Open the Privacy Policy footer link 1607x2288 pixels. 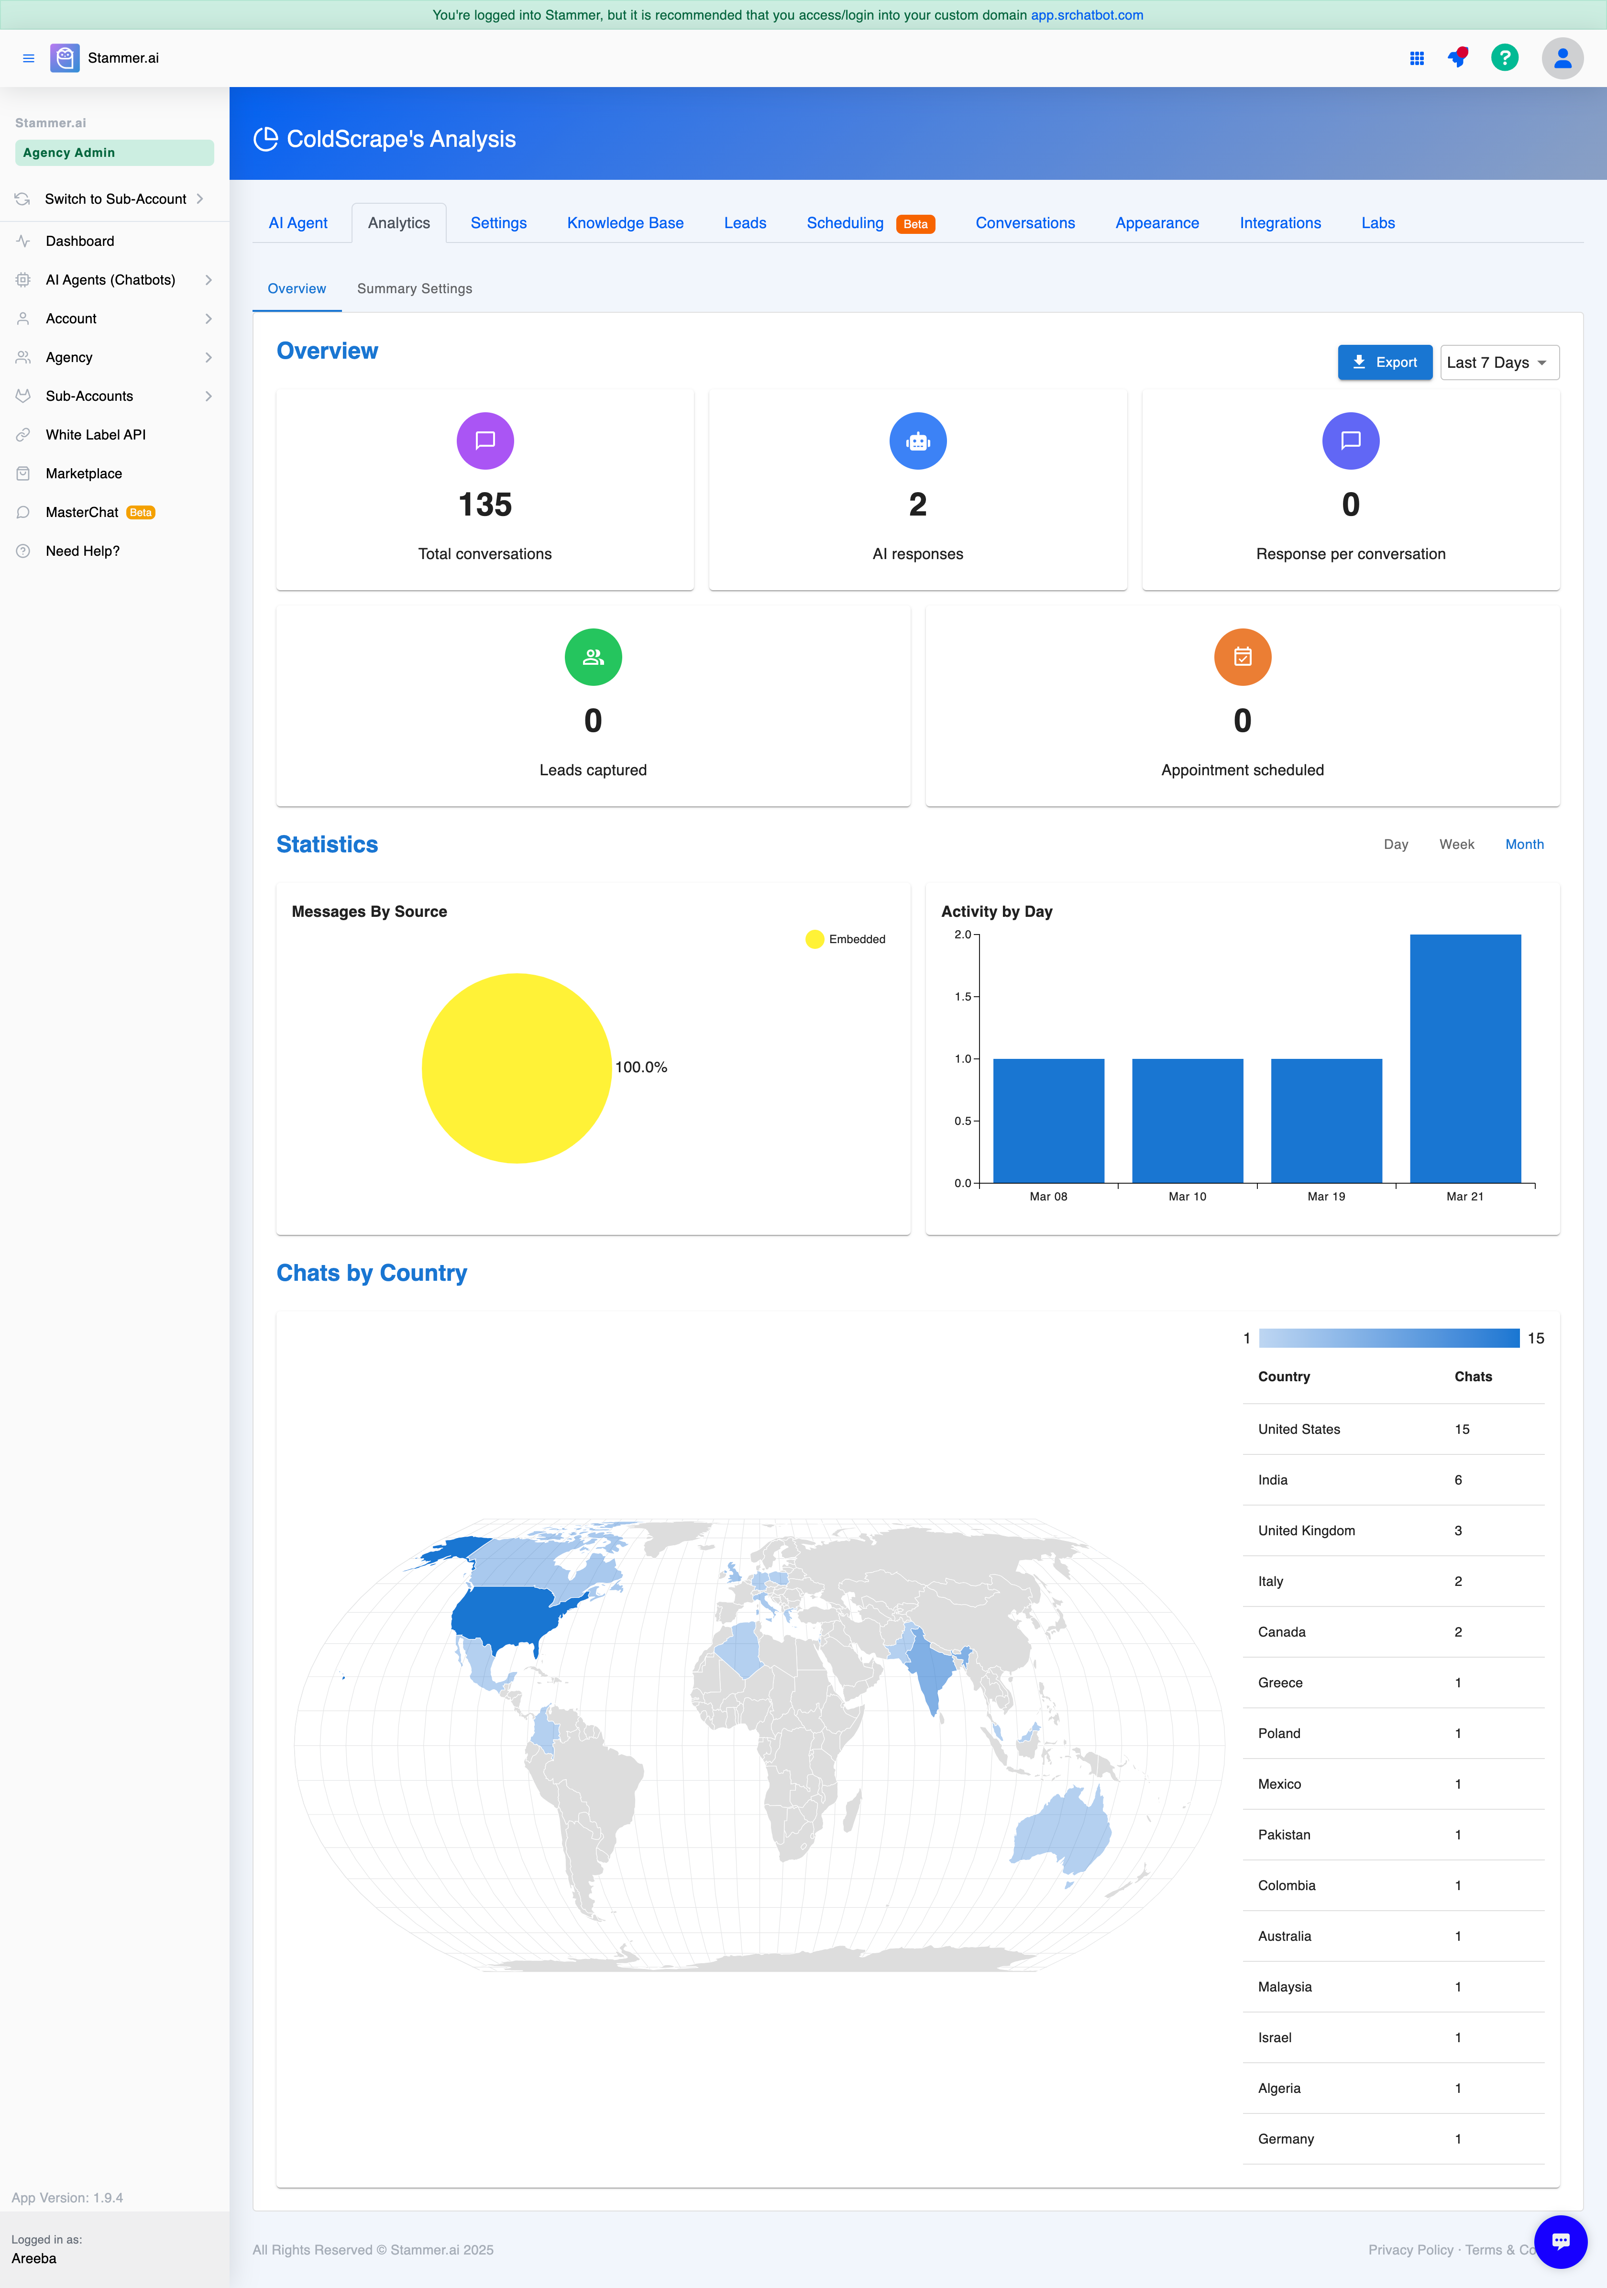tap(1411, 2250)
